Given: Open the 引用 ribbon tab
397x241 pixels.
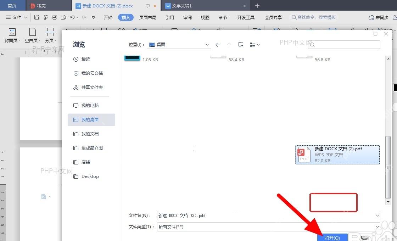Looking at the screenshot, I should pyautogui.click(x=170, y=17).
